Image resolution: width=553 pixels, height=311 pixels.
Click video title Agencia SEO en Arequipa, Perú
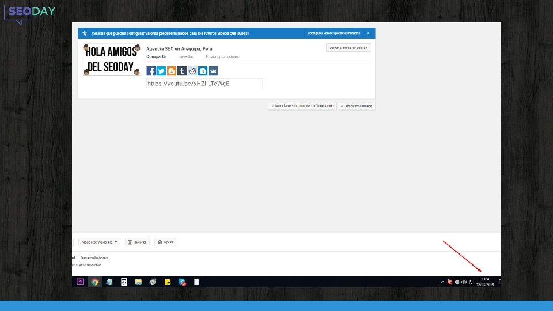coord(179,48)
